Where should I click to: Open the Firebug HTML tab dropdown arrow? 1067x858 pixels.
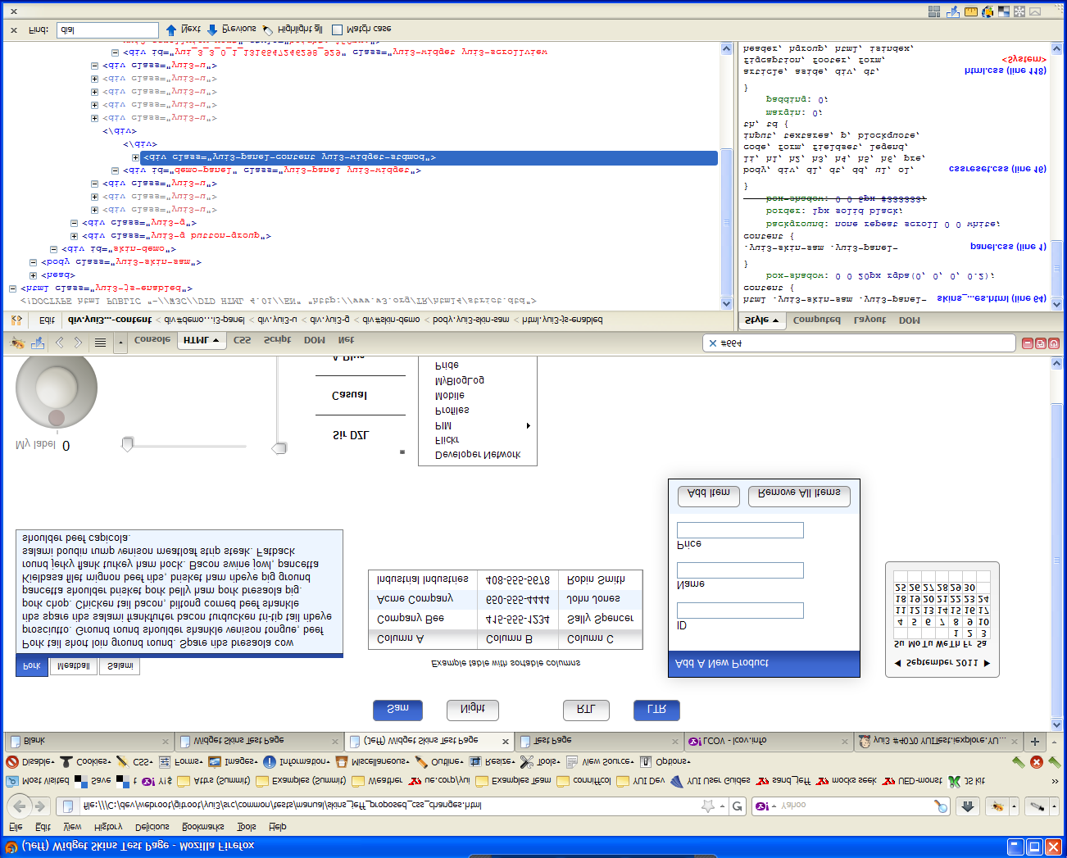pyautogui.click(x=216, y=340)
